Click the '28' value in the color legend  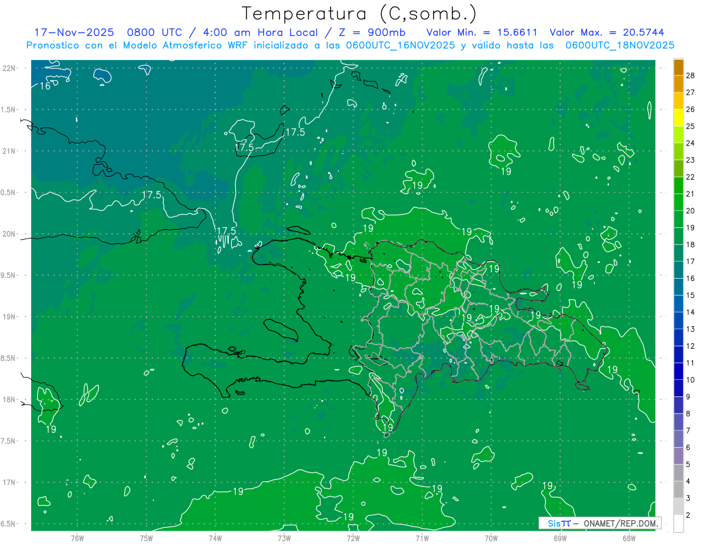coord(691,75)
